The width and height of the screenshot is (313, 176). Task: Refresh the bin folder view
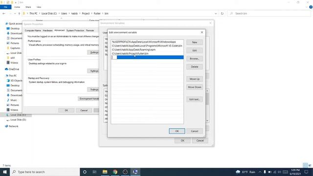point(222,14)
